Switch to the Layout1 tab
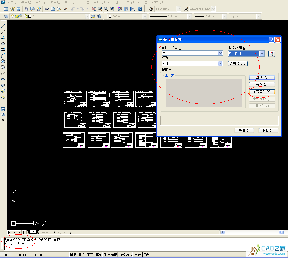Screen dimensions: 288x258 [x=46, y=232]
